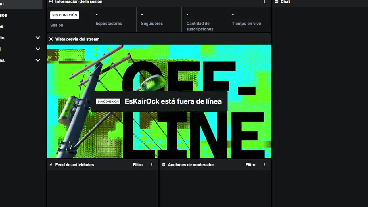Click the Chat speech bubble icon
The width and height of the screenshot is (368, 207).
coord(277,1)
